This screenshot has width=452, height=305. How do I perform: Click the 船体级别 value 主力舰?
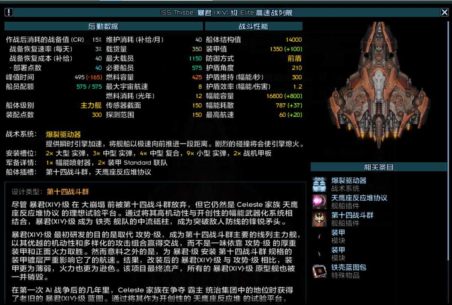pos(91,106)
